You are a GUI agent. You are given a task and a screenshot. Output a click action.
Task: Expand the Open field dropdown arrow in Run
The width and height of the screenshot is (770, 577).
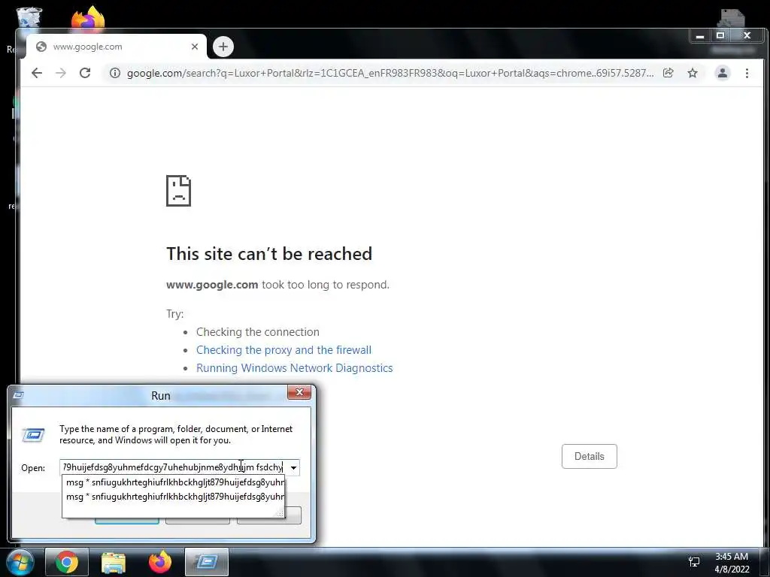293,467
